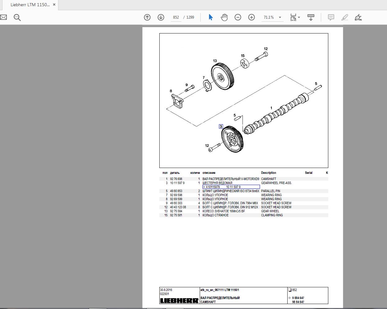Select the Liebherr LTM 1150 tab
The image size is (387, 309).
click(30, 5)
